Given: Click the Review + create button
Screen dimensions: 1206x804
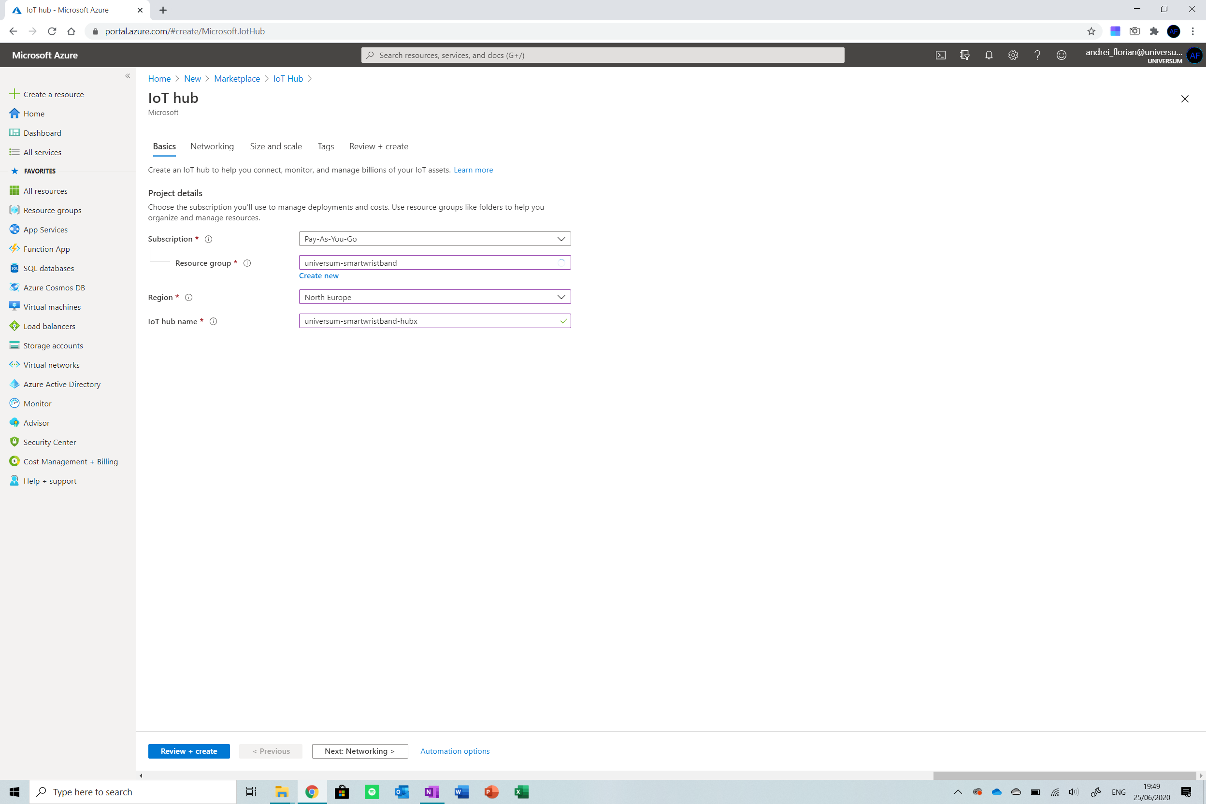Looking at the screenshot, I should click(189, 751).
